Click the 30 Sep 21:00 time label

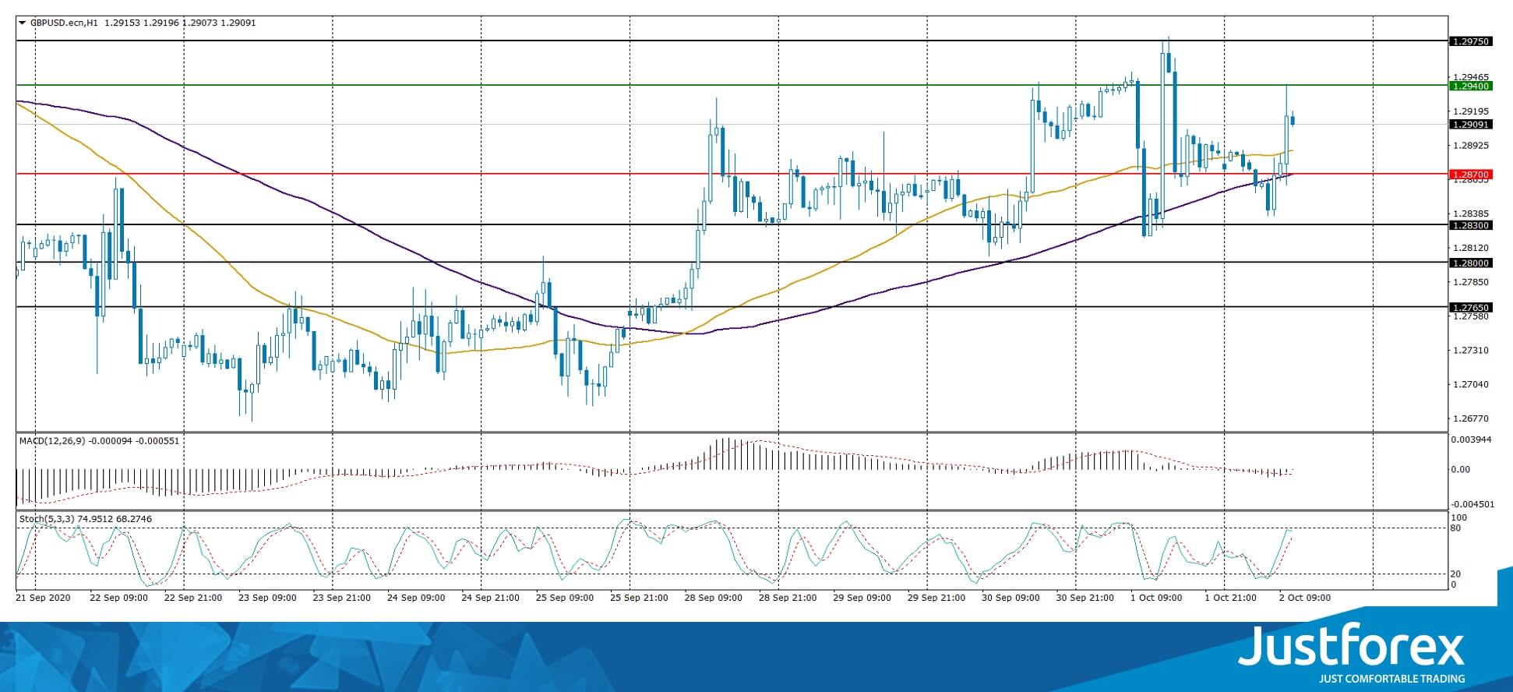(1085, 598)
